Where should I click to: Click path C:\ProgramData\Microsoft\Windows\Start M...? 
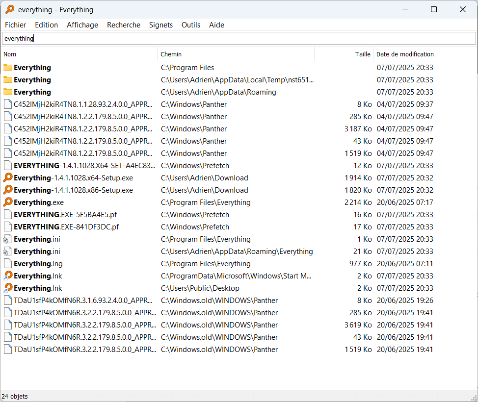(x=236, y=276)
